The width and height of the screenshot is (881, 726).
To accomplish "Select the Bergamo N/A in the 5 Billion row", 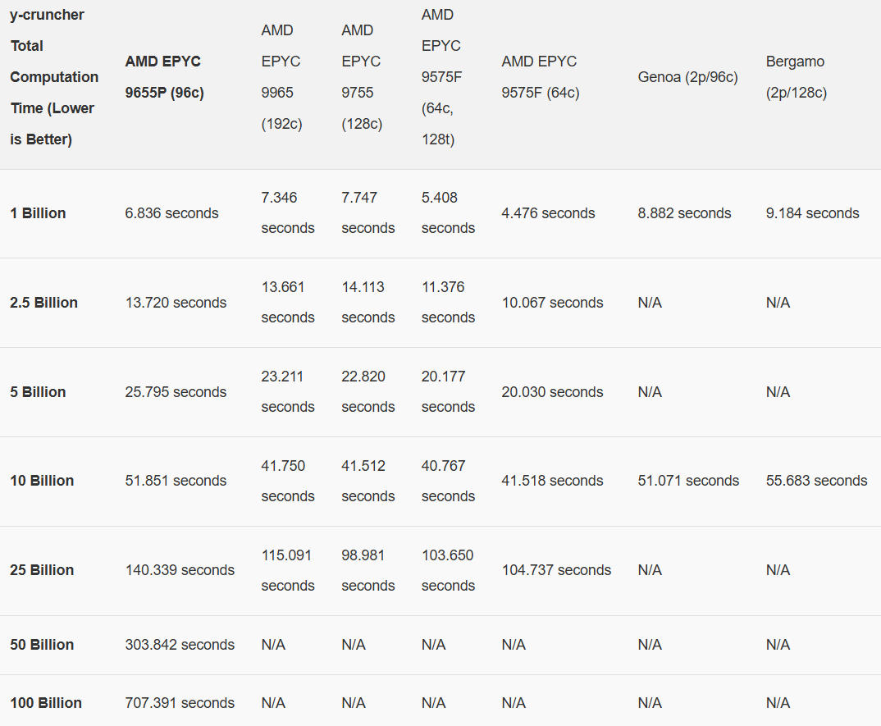I will pos(778,392).
